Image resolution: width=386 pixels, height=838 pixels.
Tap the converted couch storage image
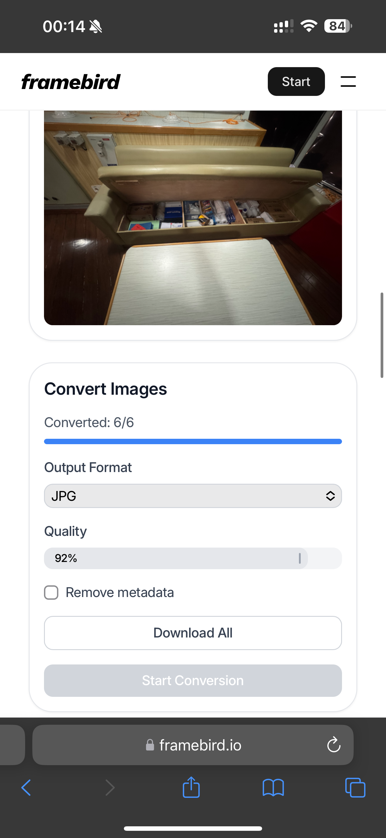coord(193,218)
